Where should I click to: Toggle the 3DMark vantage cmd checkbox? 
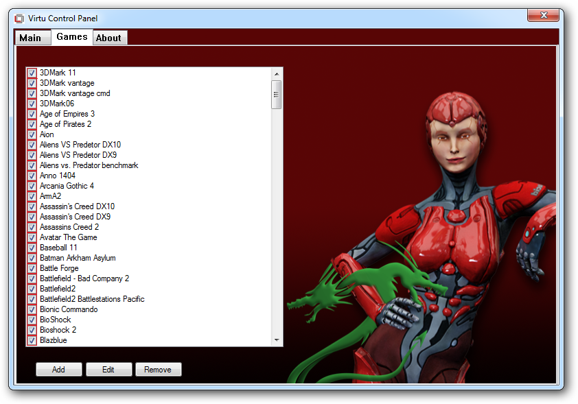click(32, 93)
